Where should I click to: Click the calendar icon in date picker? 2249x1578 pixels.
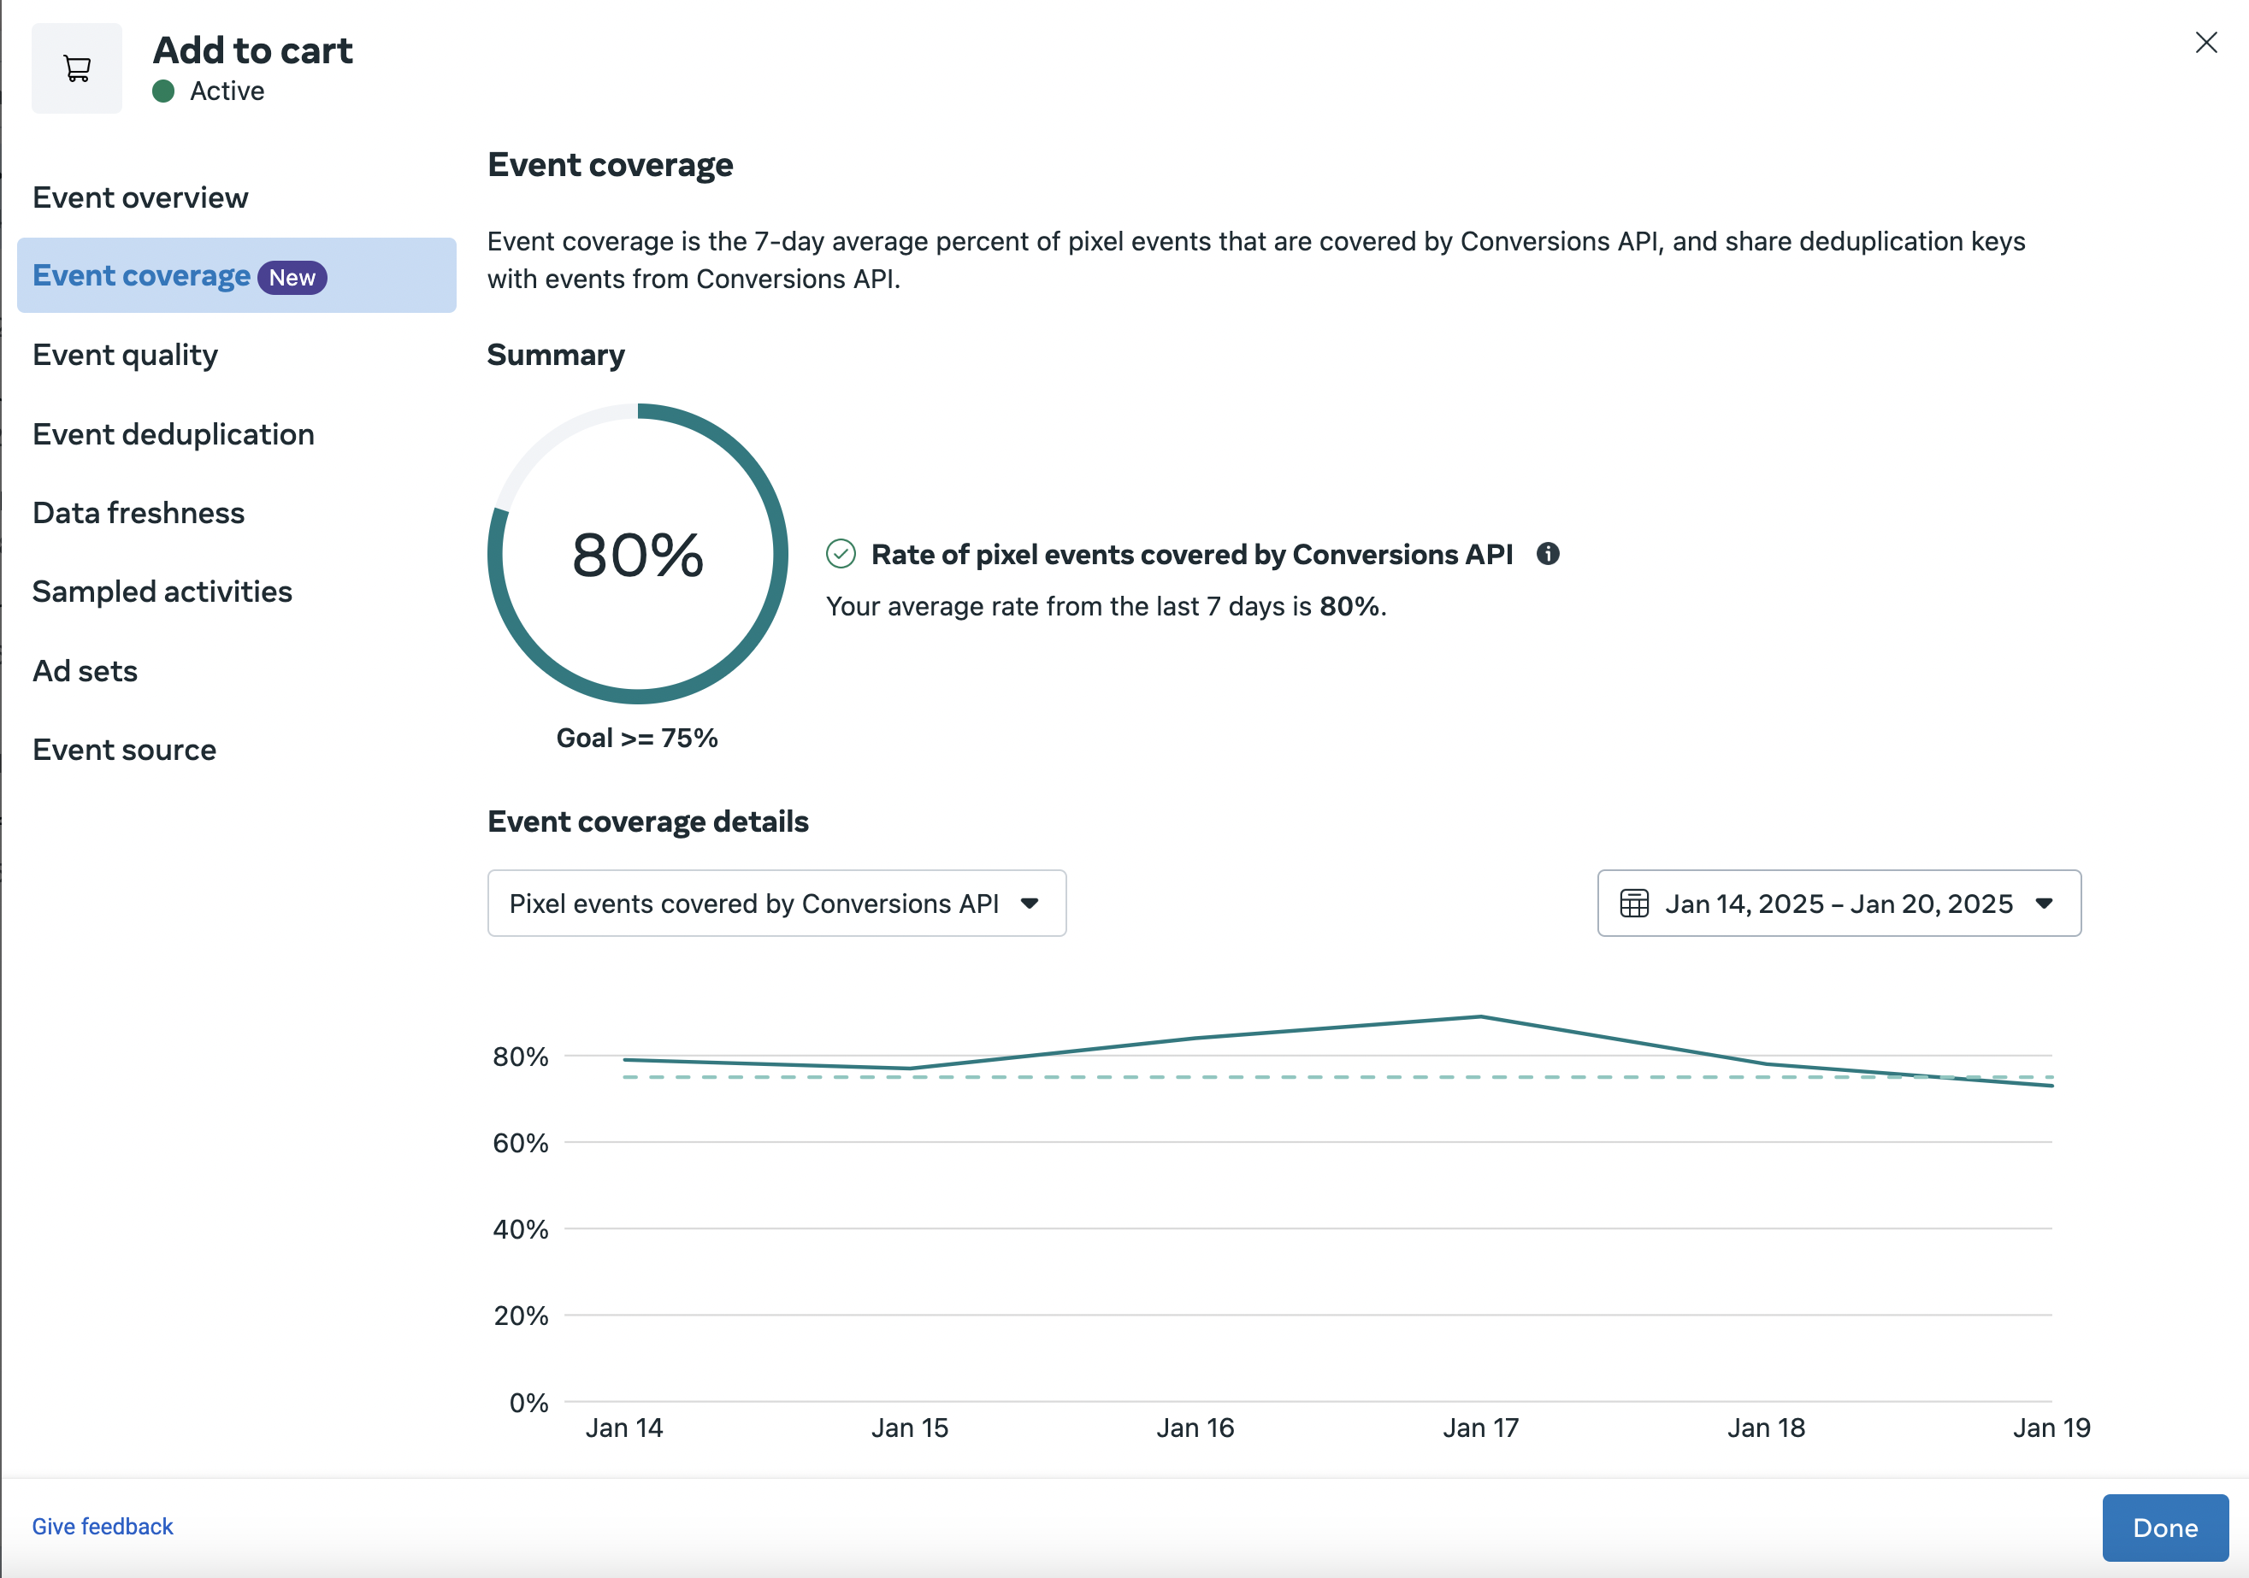[x=1634, y=903]
